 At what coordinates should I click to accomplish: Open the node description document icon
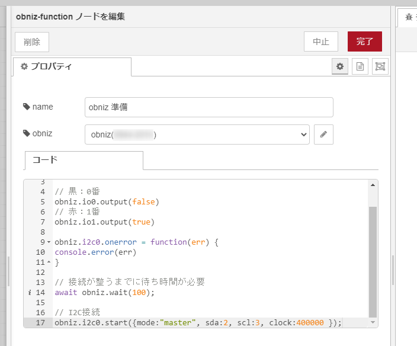coord(360,67)
